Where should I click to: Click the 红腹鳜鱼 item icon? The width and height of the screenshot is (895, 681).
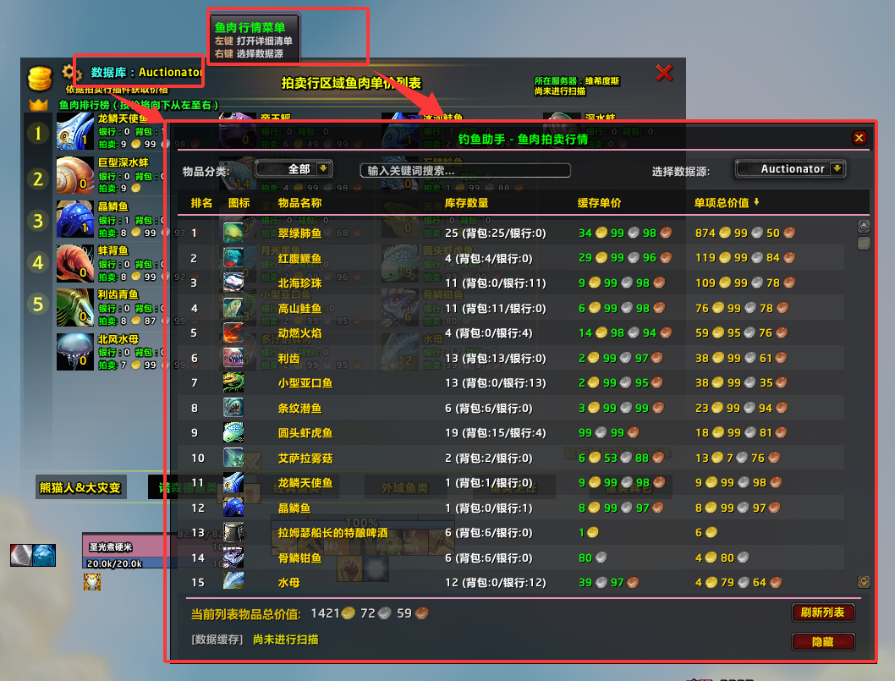point(233,258)
